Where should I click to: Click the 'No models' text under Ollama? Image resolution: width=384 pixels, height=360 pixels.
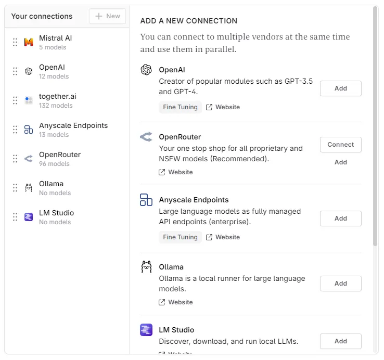tap(55, 193)
